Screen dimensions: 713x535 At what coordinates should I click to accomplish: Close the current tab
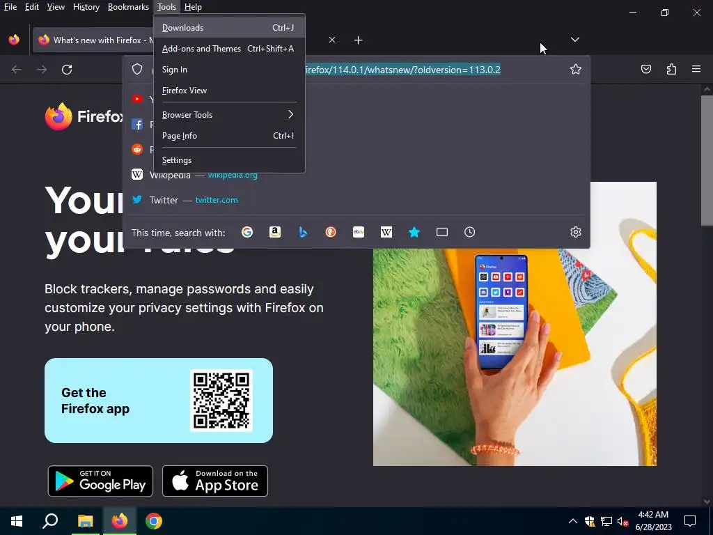point(332,40)
